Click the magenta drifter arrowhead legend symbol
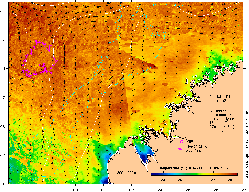The image size is (249, 192). click(x=179, y=149)
